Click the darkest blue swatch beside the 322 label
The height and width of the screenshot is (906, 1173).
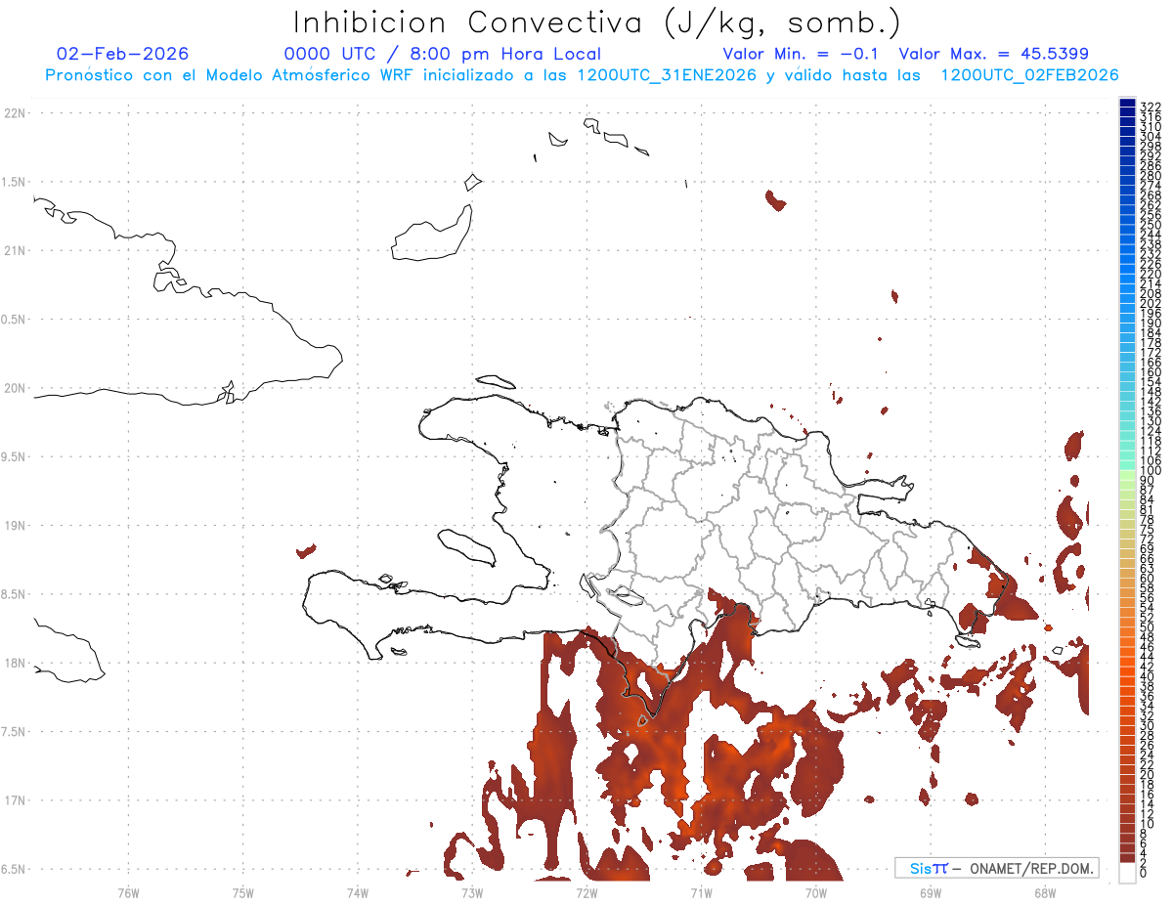click(x=1127, y=103)
